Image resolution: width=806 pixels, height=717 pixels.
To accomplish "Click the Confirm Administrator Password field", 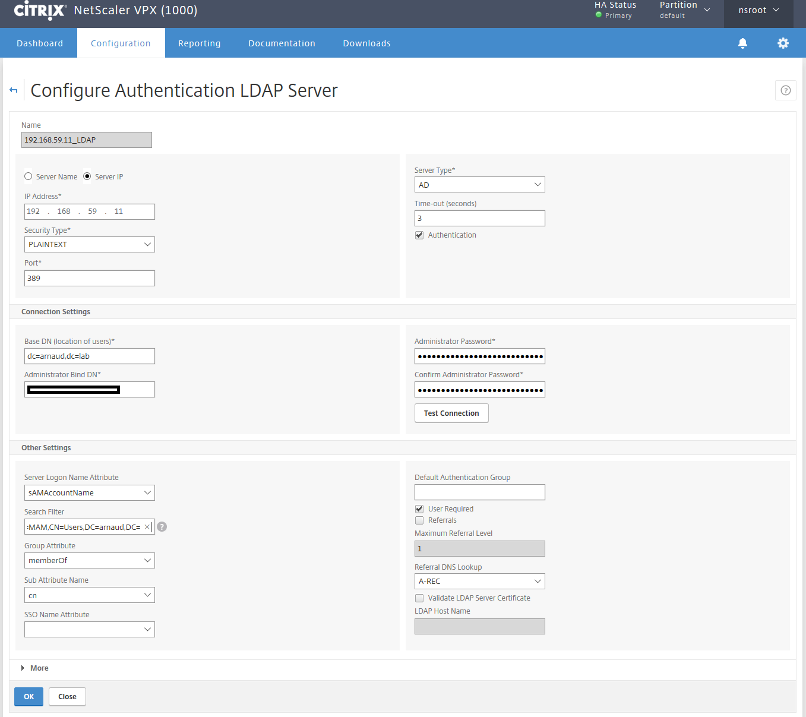I will point(480,390).
